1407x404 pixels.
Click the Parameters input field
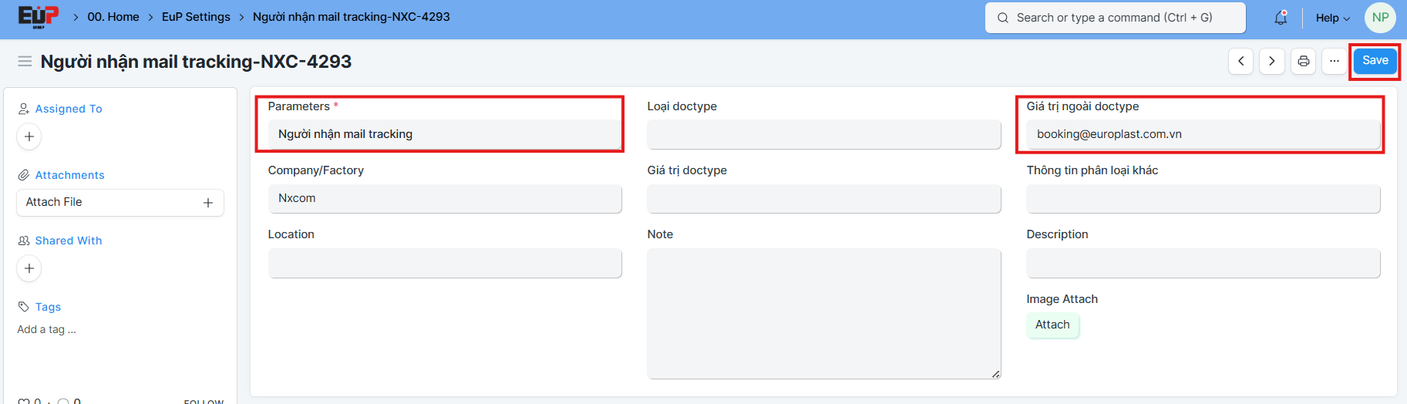point(444,134)
